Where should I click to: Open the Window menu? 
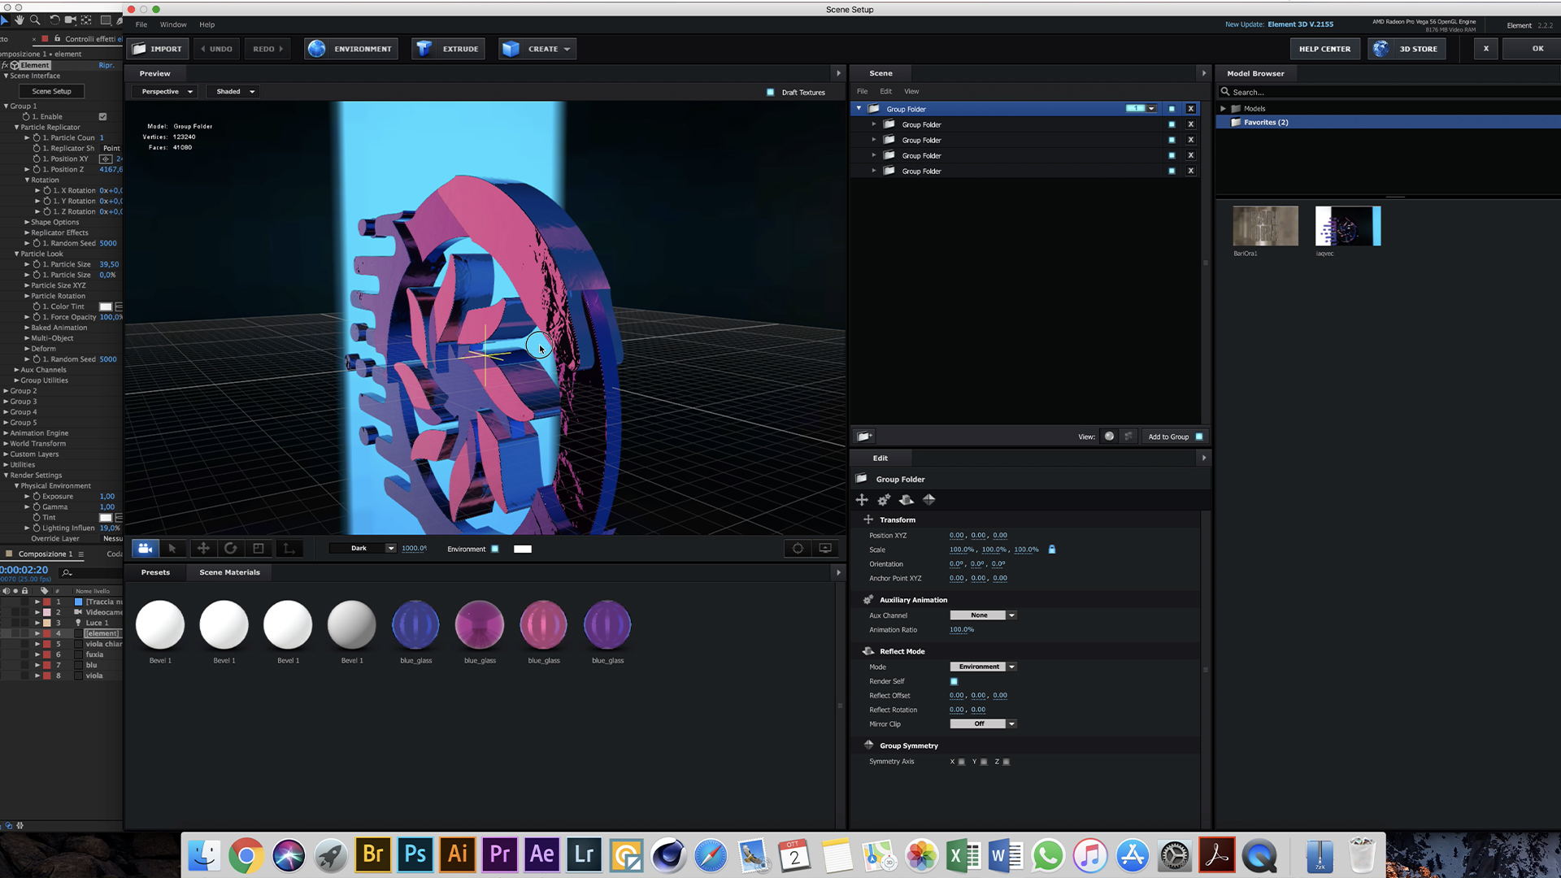[173, 24]
